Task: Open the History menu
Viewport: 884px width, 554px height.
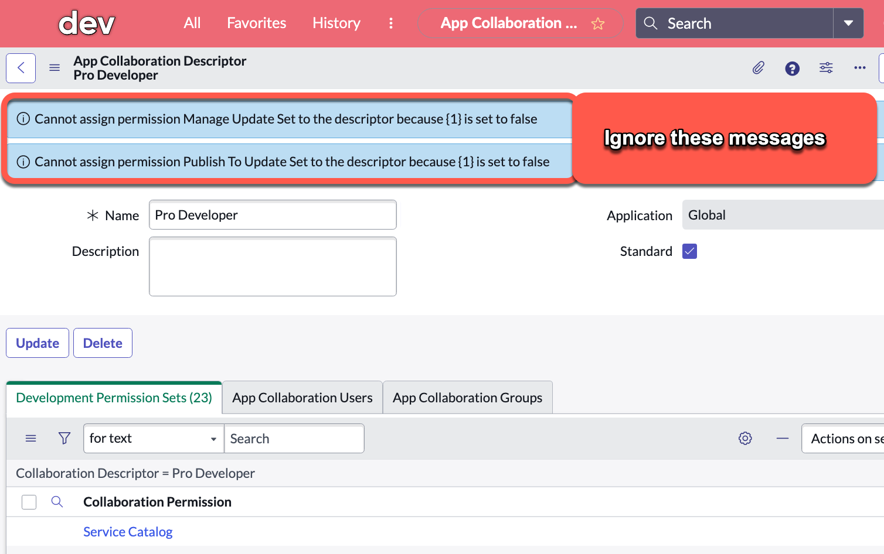Action: (x=336, y=23)
